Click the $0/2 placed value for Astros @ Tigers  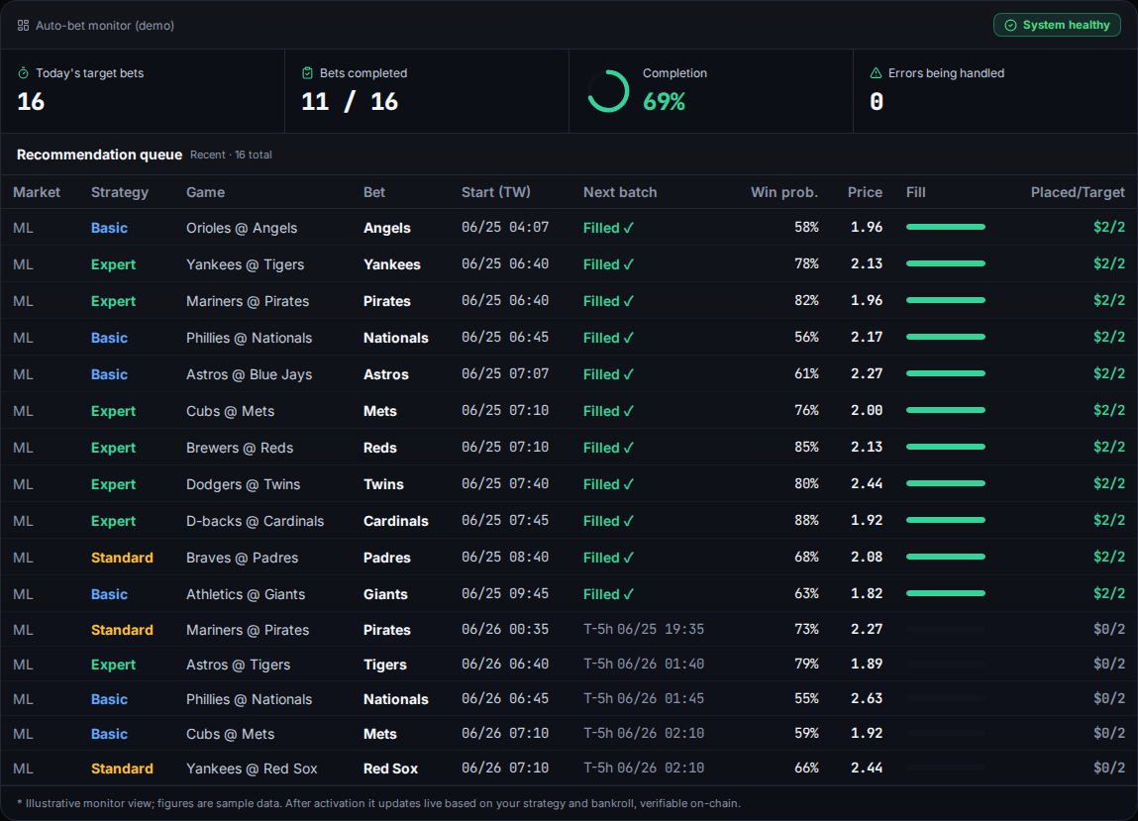(1109, 665)
